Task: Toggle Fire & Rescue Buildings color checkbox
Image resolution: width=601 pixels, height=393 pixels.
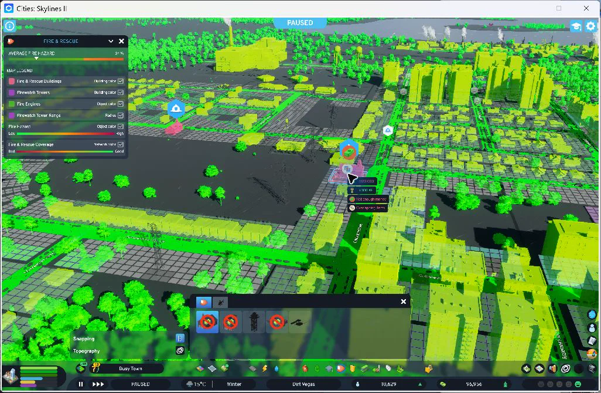Action: [120, 81]
